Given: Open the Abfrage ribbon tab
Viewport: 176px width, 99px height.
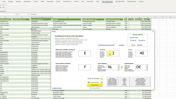Looking at the screenshot, I should (x=141, y=1).
